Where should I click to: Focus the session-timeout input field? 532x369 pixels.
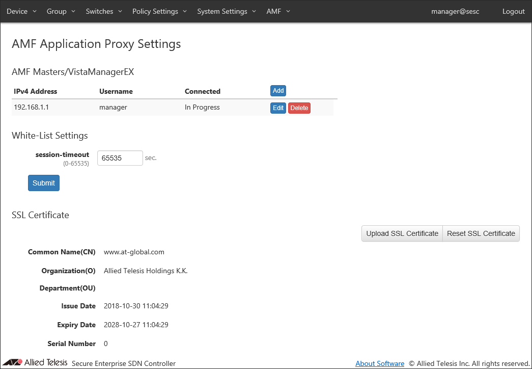click(x=120, y=158)
